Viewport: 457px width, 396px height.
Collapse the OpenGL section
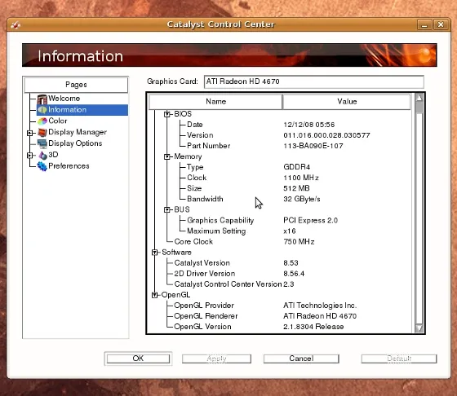[x=155, y=295]
